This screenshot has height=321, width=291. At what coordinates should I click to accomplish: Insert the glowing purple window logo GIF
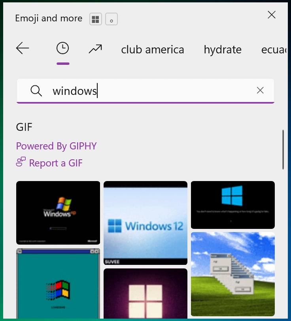145,294
